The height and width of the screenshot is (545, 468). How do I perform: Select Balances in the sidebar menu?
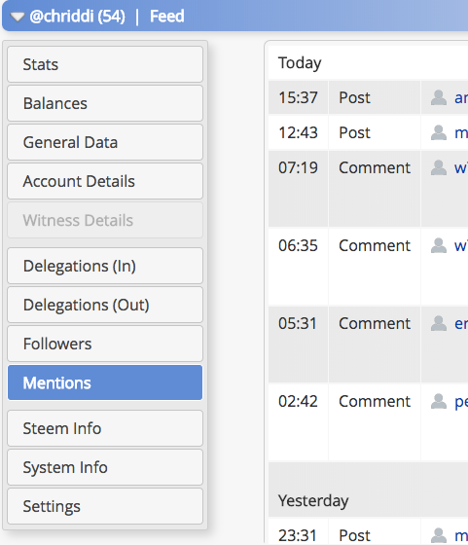[x=105, y=103]
